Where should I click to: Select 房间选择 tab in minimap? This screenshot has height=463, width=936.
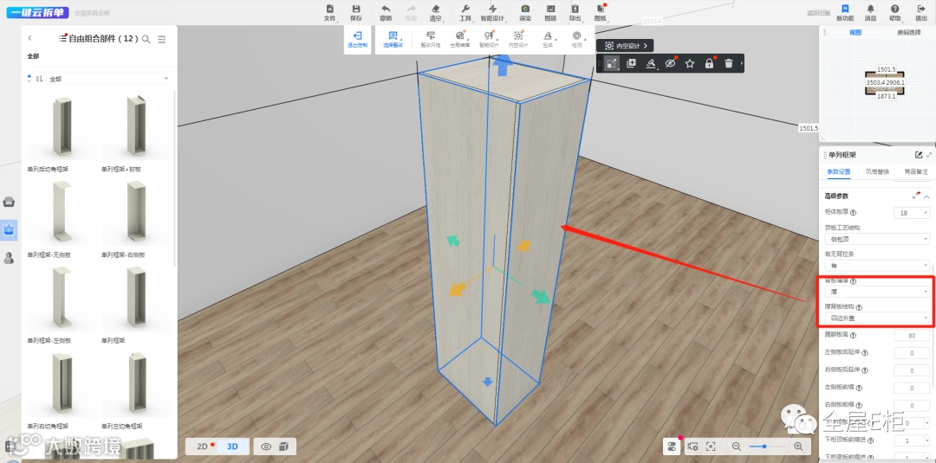coord(908,33)
